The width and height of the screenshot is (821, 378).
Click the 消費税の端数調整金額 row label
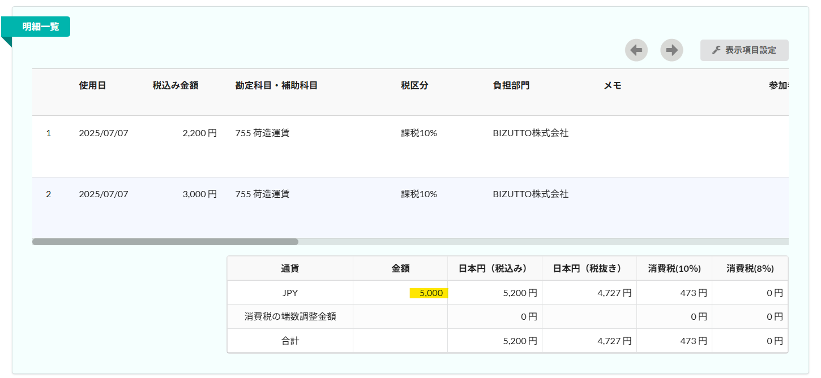point(290,317)
